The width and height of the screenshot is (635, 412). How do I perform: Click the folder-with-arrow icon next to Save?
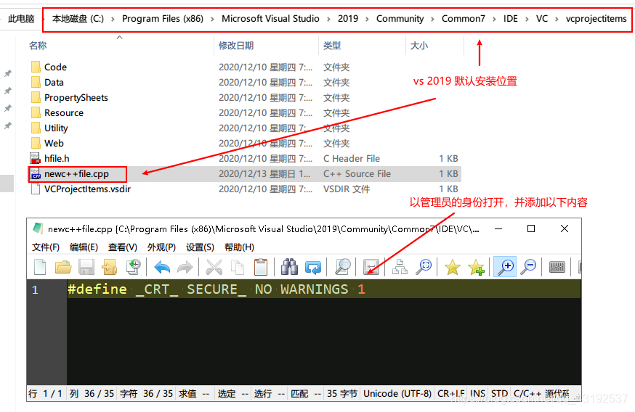coord(109,267)
